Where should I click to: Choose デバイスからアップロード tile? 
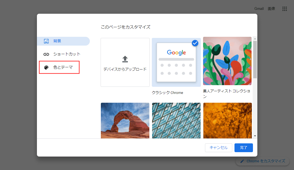tap(125, 62)
